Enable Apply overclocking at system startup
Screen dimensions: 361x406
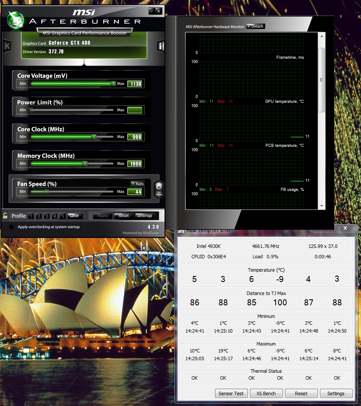[x=11, y=227]
